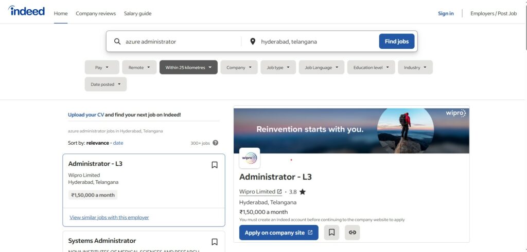This screenshot has height=252, width=527.
Task: Sort results by date
Action: coord(118,143)
